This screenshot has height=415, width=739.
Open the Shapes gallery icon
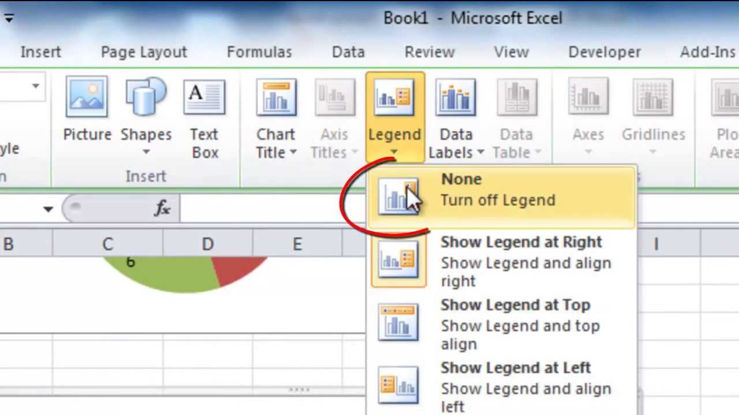145,96
